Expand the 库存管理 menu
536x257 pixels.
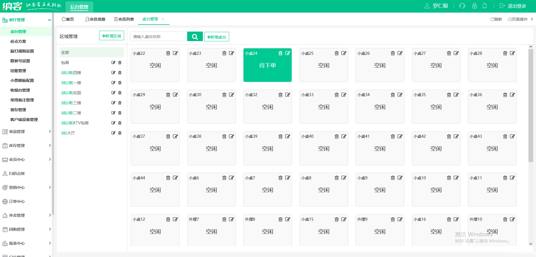50,146
